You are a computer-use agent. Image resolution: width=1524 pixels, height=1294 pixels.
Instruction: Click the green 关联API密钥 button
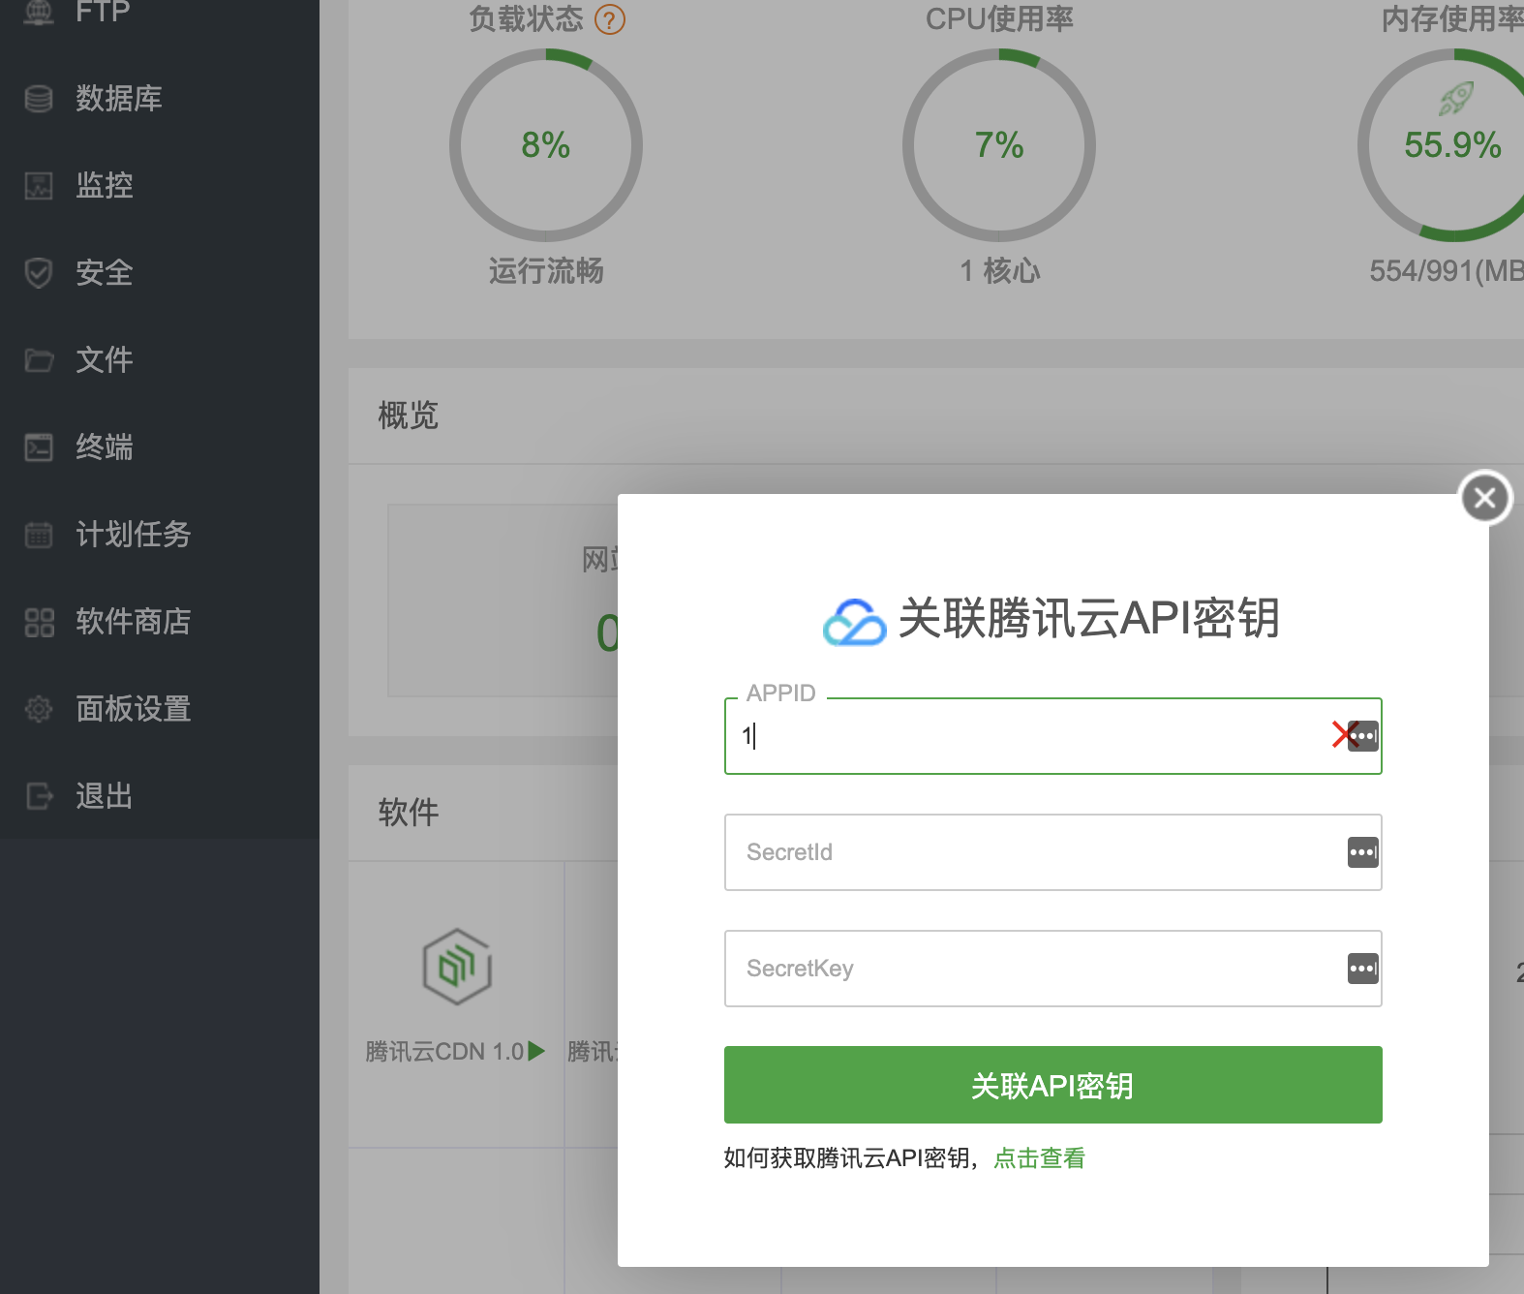point(1052,1085)
